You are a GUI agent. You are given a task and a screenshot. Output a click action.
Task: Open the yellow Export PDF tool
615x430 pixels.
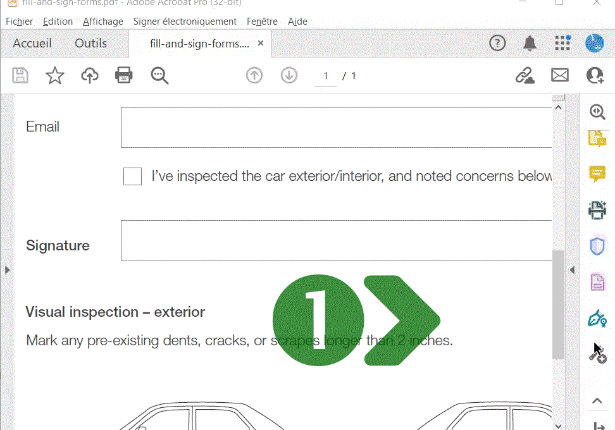pos(597,138)
